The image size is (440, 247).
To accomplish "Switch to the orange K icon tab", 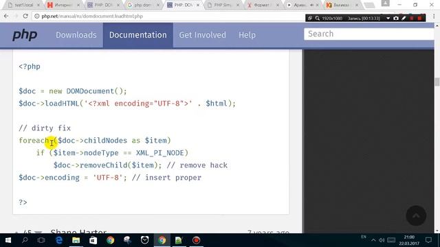I will point(342,5).
